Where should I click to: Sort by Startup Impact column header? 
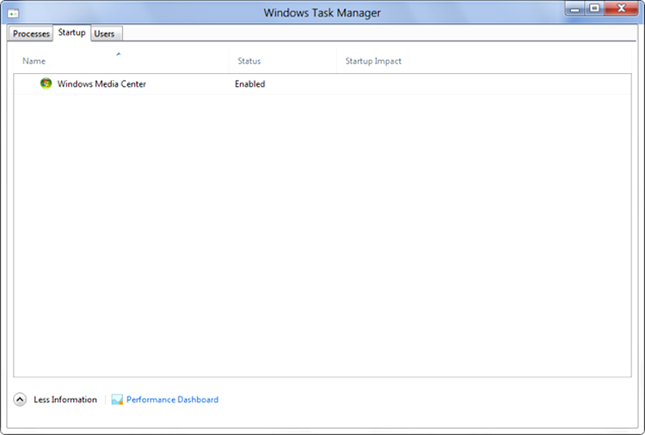[372, 61]
